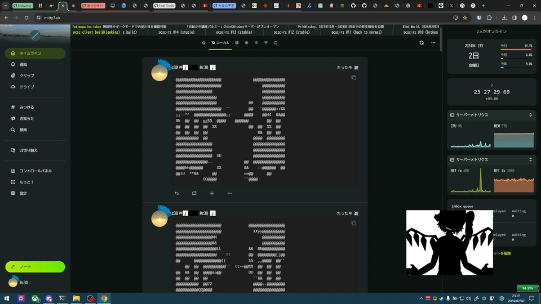541x304 pixels.
Task: Copy the second note's code block
Action: (354, 223)
